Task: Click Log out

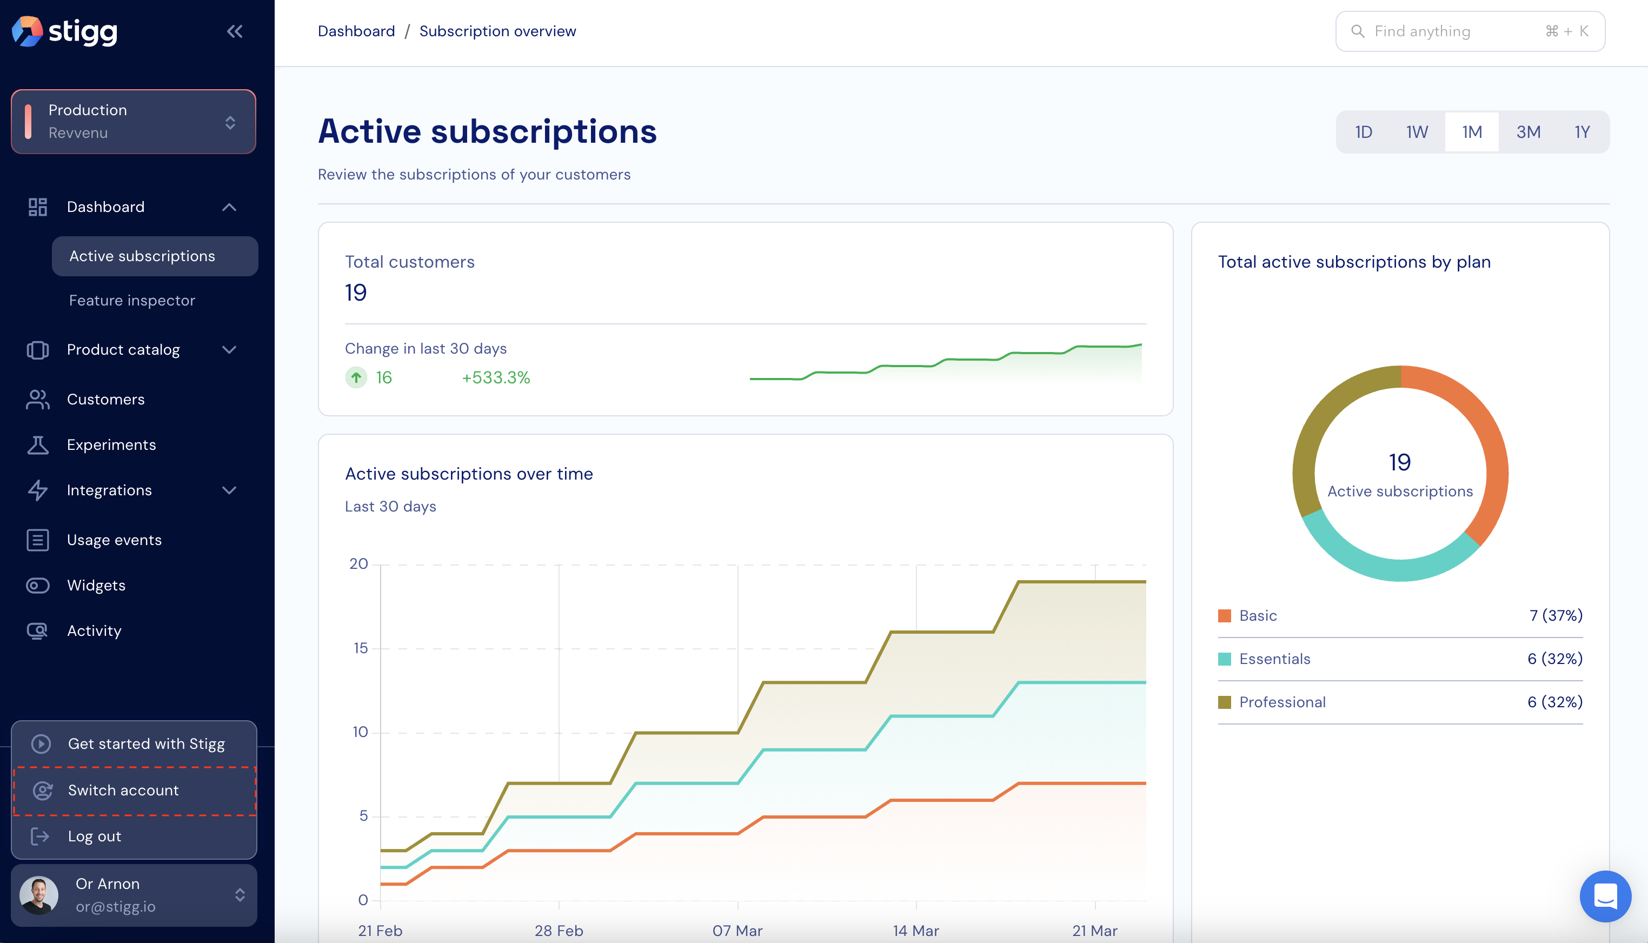Action: 95,836
